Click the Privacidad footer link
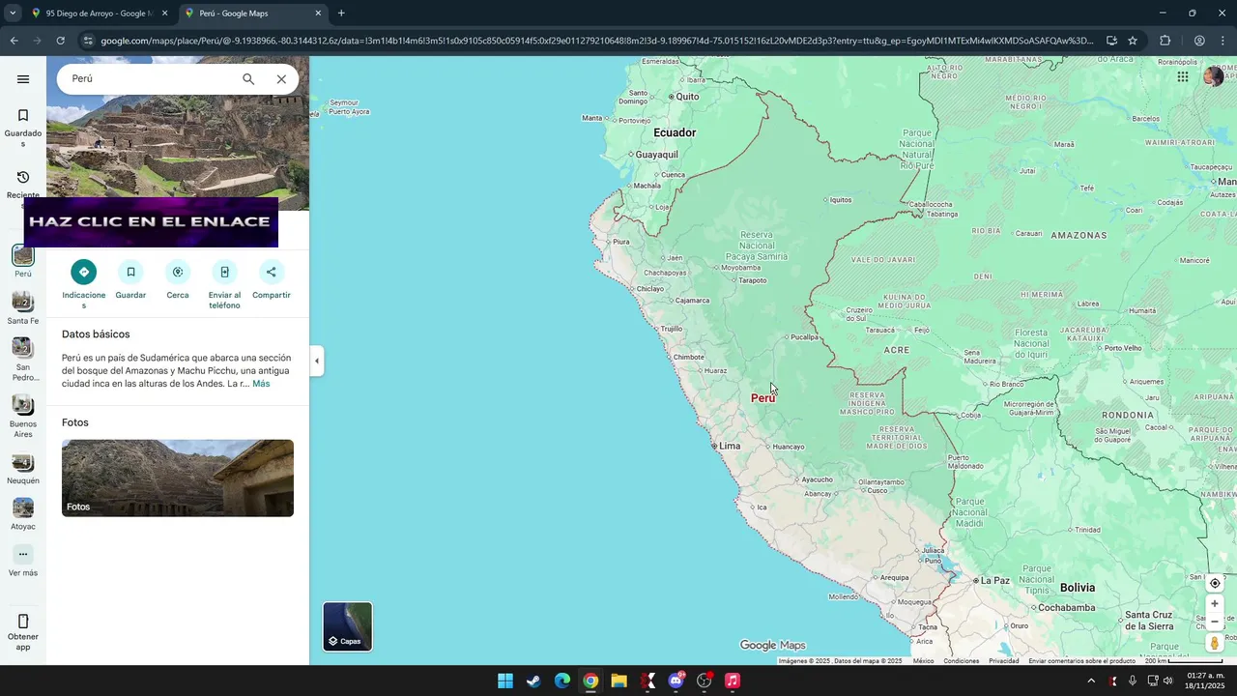1237x696 pixels. pyautogui.click(x=1003, y=661)
